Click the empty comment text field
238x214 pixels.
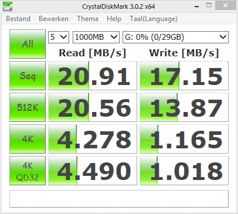pos(119,199)
